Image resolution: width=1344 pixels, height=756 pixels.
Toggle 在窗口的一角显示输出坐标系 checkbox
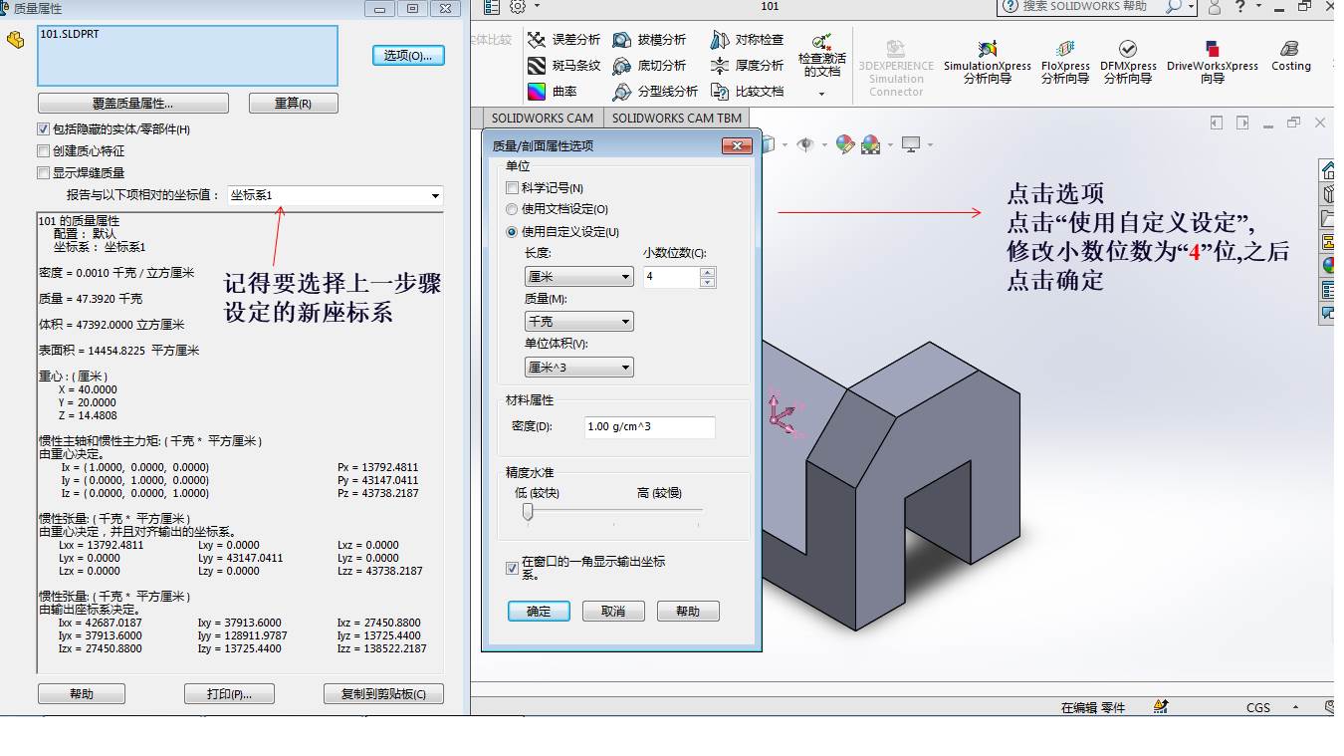point(512,568)
